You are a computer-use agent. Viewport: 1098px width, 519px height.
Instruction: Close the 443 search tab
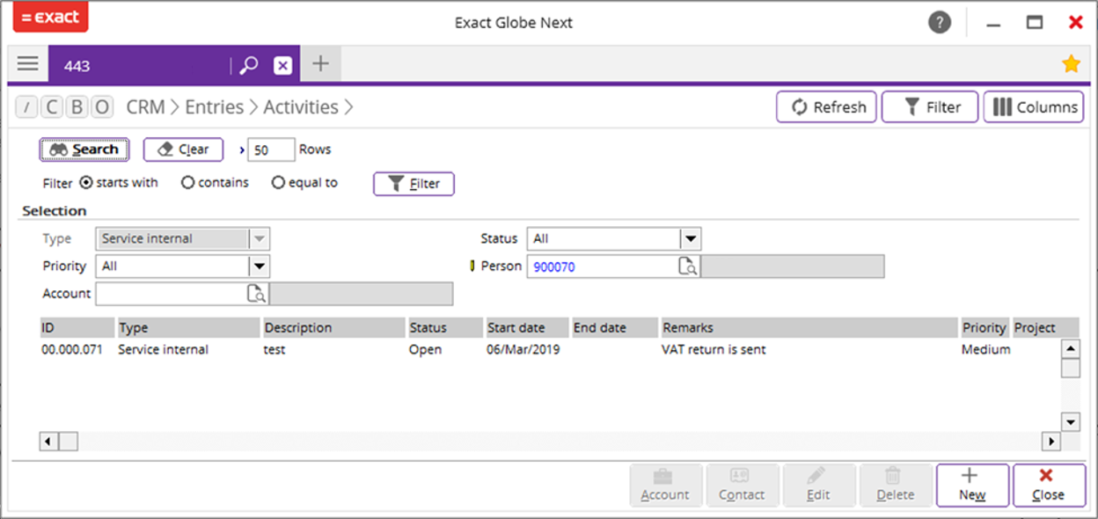tap(282, 65)
